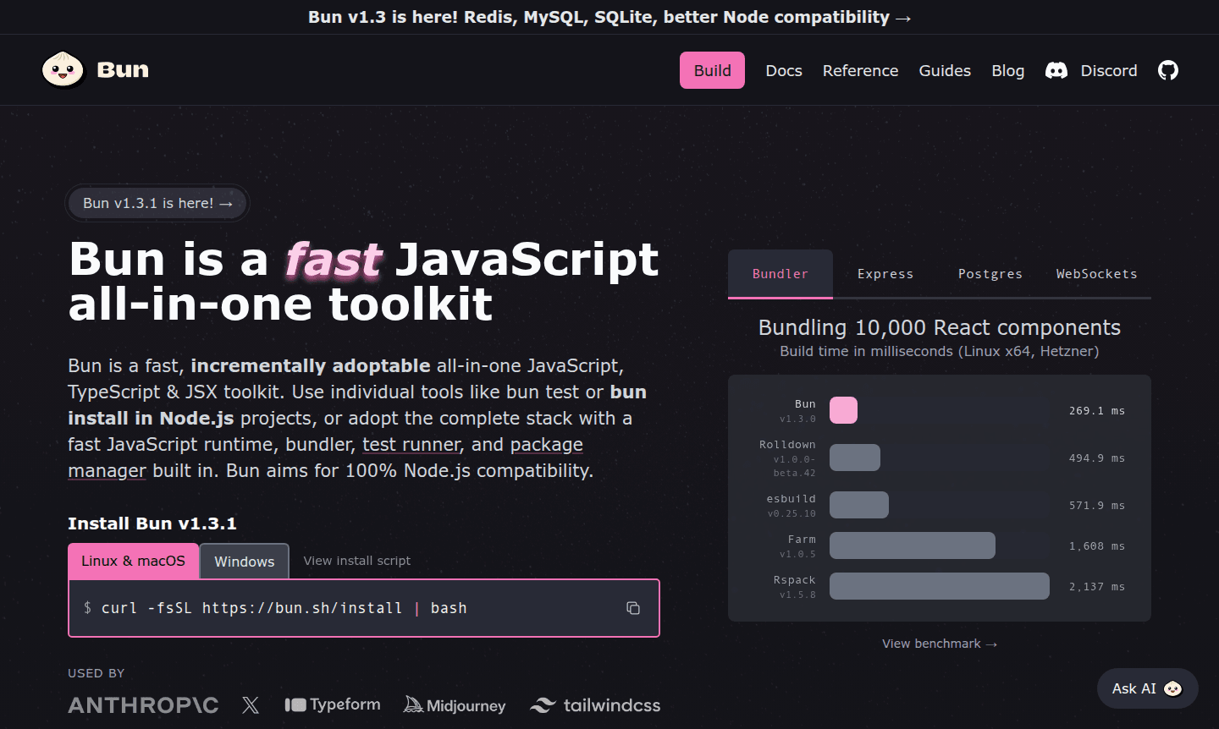
Task: Open the Docs menu item
Action: tap(783, 71)
